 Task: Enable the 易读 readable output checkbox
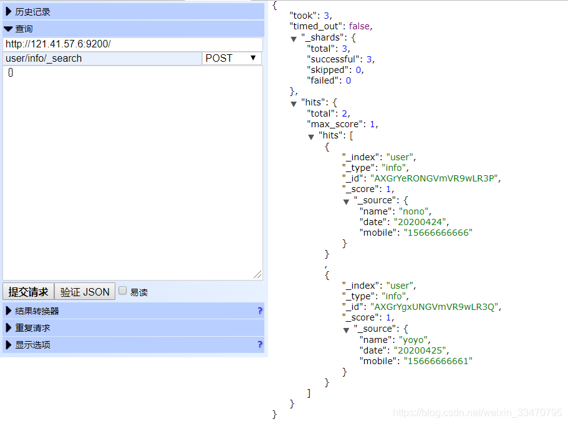click(x=122, y=291)
